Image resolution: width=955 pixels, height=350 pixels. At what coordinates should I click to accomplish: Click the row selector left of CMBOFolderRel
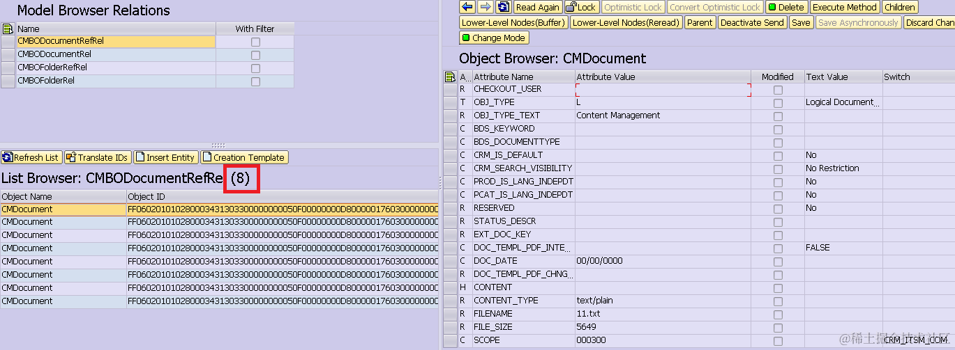point(8,81)
